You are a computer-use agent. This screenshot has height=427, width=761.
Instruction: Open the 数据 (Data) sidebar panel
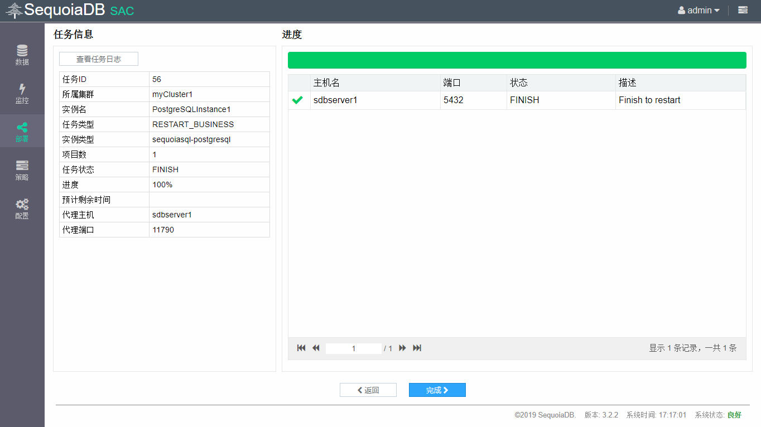click(22, 55)
